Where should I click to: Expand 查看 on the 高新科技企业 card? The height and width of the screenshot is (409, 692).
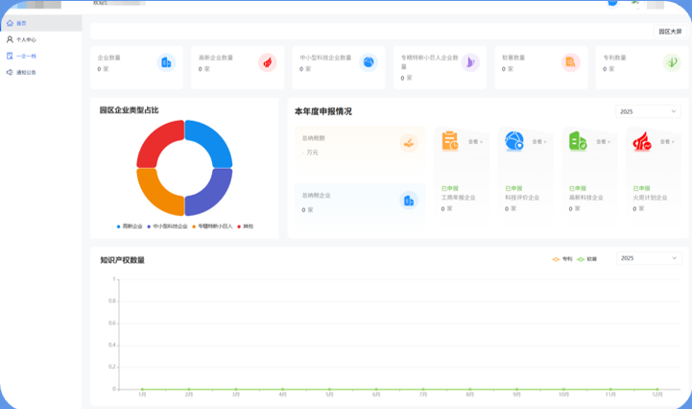(x=603, y=142)
